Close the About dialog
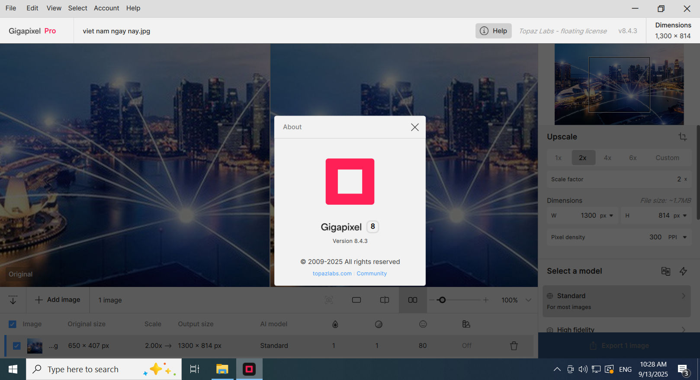The image size is (700, 380). coord(414,127)
